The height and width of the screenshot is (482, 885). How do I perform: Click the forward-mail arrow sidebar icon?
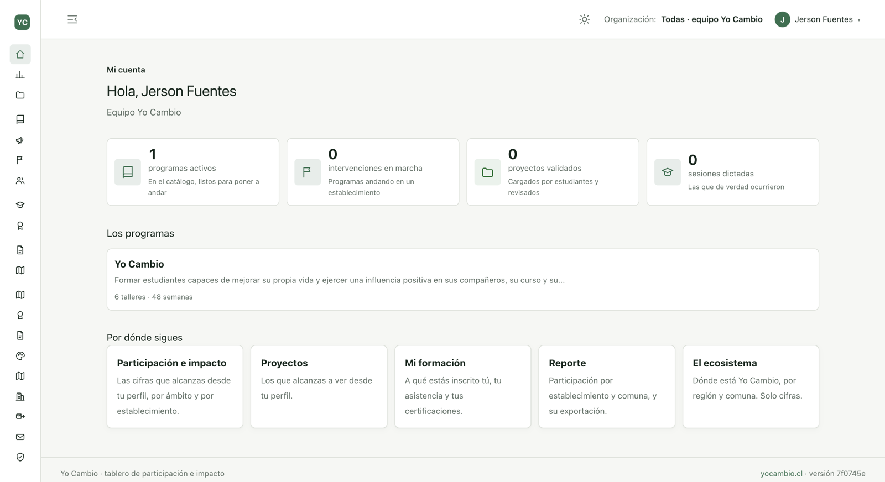coord(20,416)
